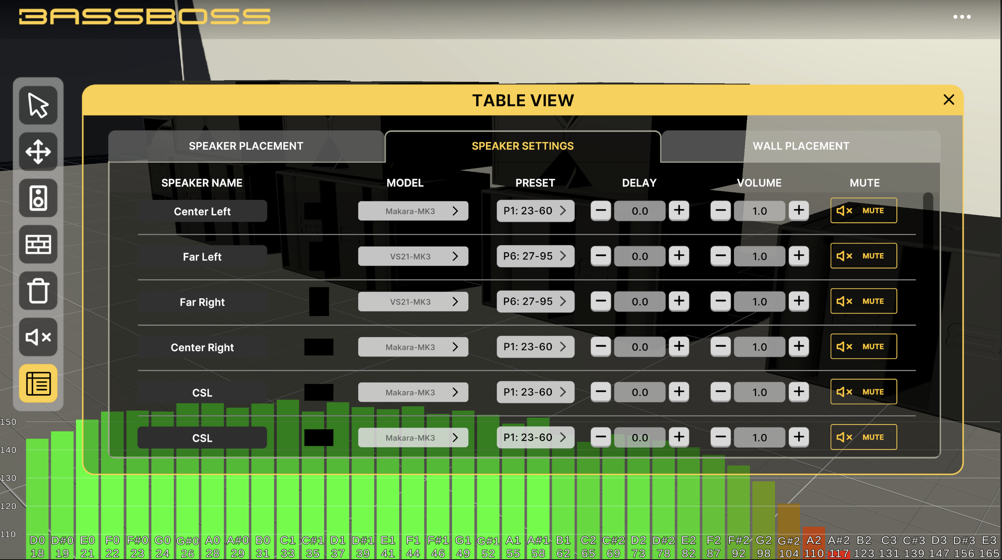Decrease delay for first CSL row

coord(601,392)
